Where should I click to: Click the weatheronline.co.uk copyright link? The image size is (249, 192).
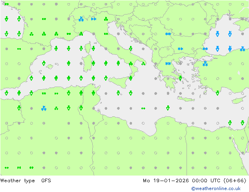(x=216, y=188)
